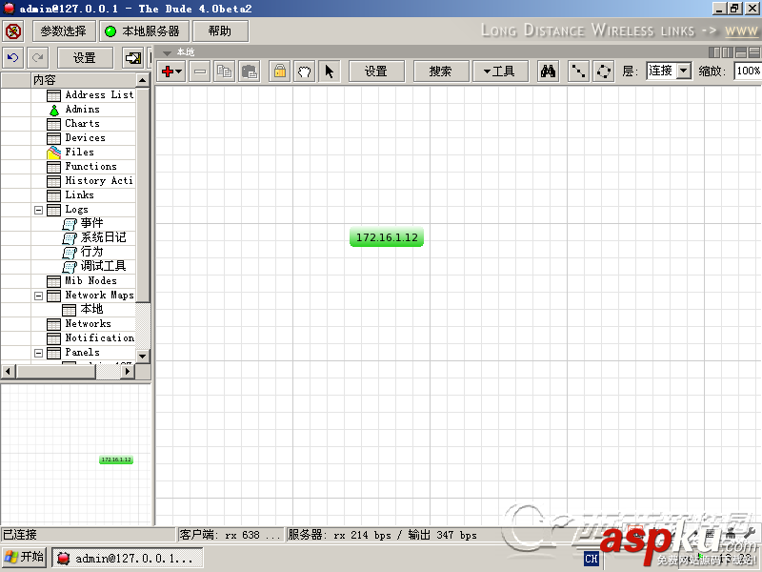762x572 pixels.
Task: Click the first pane layout icon
Action: [714, 52]
